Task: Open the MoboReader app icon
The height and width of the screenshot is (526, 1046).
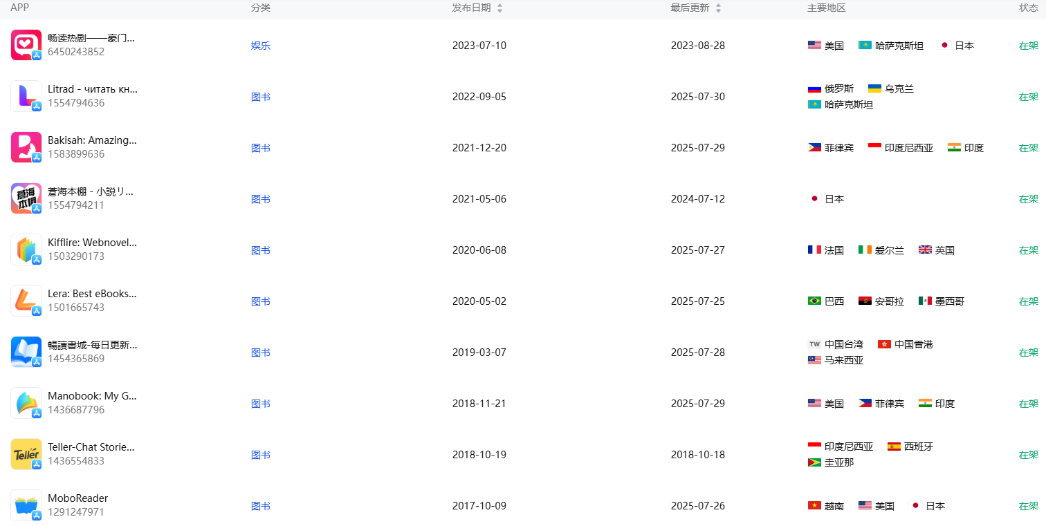Action: click(26, 505)
